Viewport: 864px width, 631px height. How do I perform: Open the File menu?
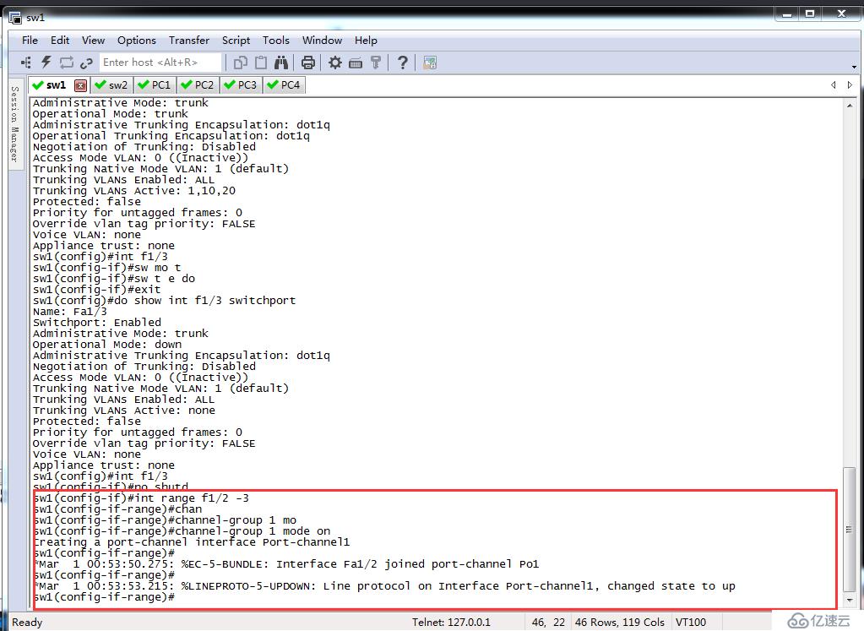tap(30, 41)
